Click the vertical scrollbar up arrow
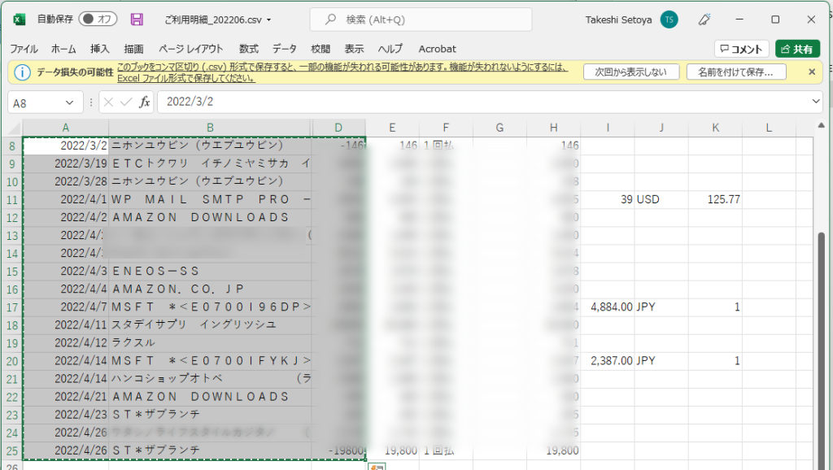 [x=822, y=126]
